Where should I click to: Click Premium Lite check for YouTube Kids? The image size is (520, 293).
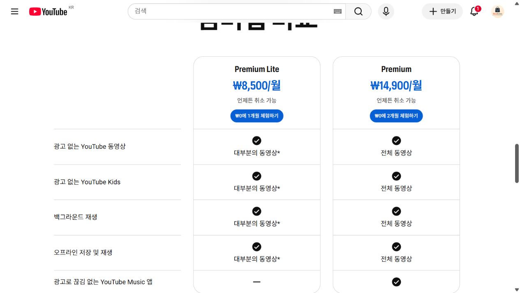257,176
